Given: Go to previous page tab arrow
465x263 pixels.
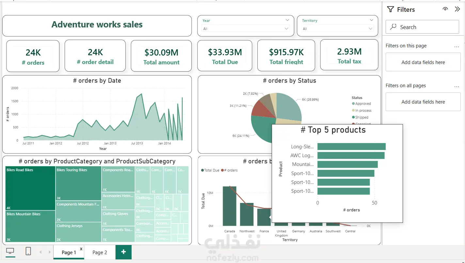Looking at the screenshot, I should [x=41, y=252].
